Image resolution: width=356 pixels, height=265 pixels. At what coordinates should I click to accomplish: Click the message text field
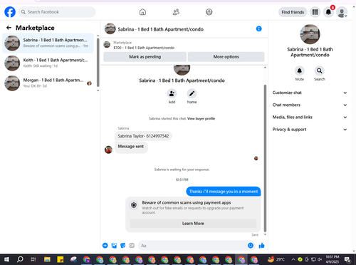(x=192, y=246)
